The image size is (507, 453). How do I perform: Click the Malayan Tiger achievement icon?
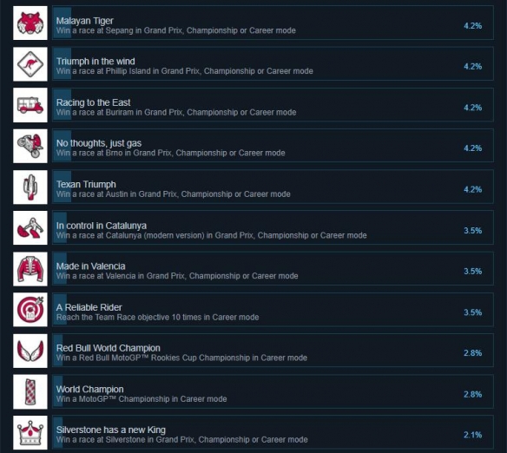[x=30, y=23]
